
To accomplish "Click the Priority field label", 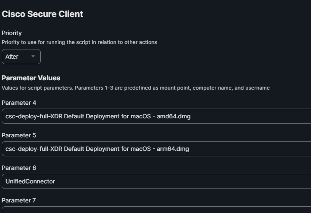I will coord(12,33).
